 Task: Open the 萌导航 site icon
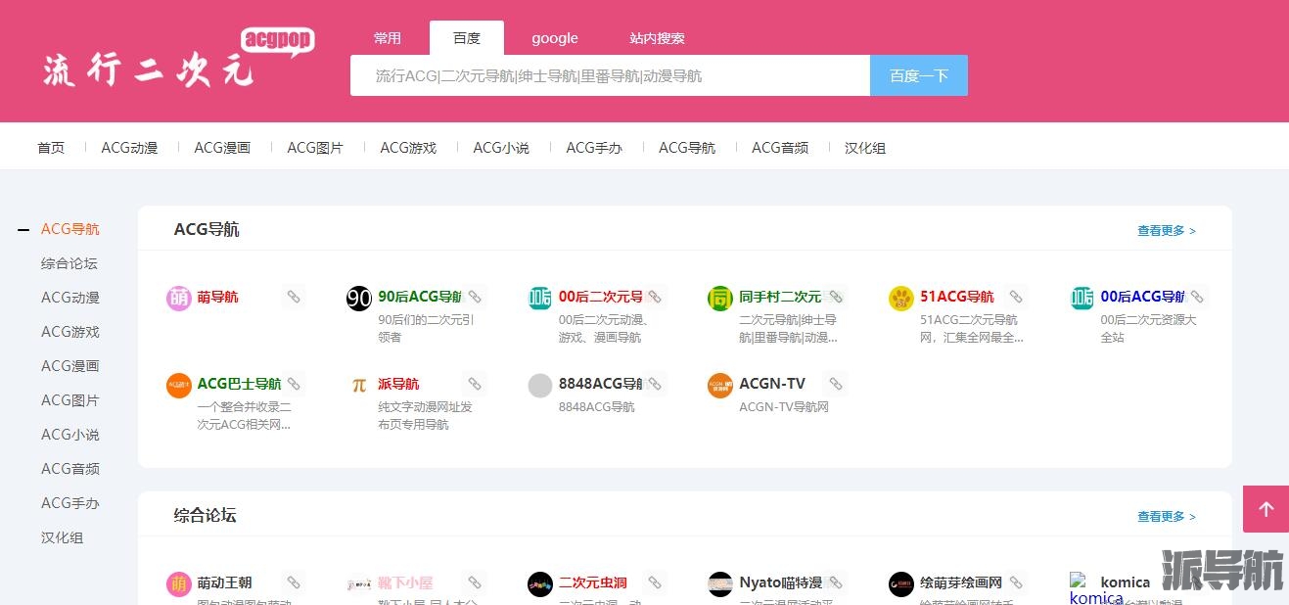point(178,298)
